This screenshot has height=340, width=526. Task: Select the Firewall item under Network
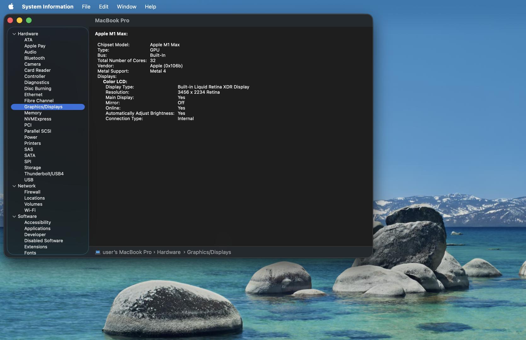pyautogui.click(x=32, y=192)
